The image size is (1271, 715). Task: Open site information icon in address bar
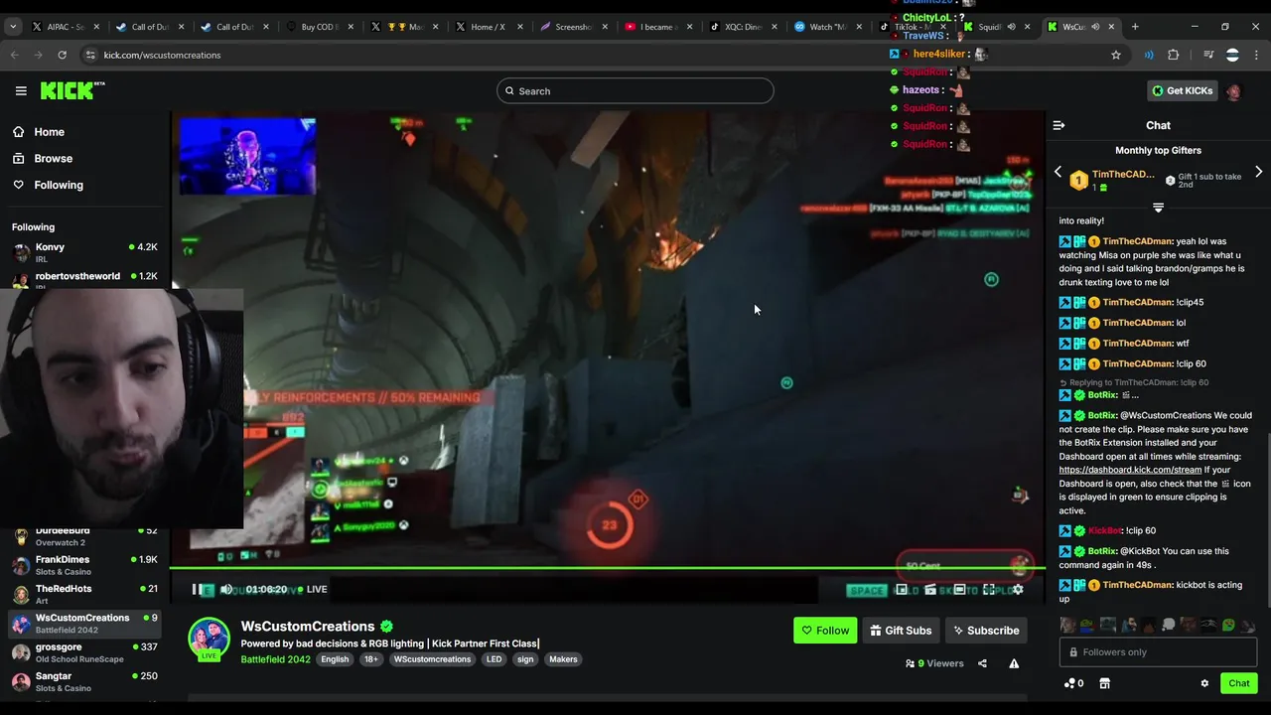pos(90,55)
